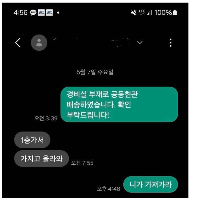Tap the 4:56 status bar clock
The image size is (204, 198).
[20, 13]
